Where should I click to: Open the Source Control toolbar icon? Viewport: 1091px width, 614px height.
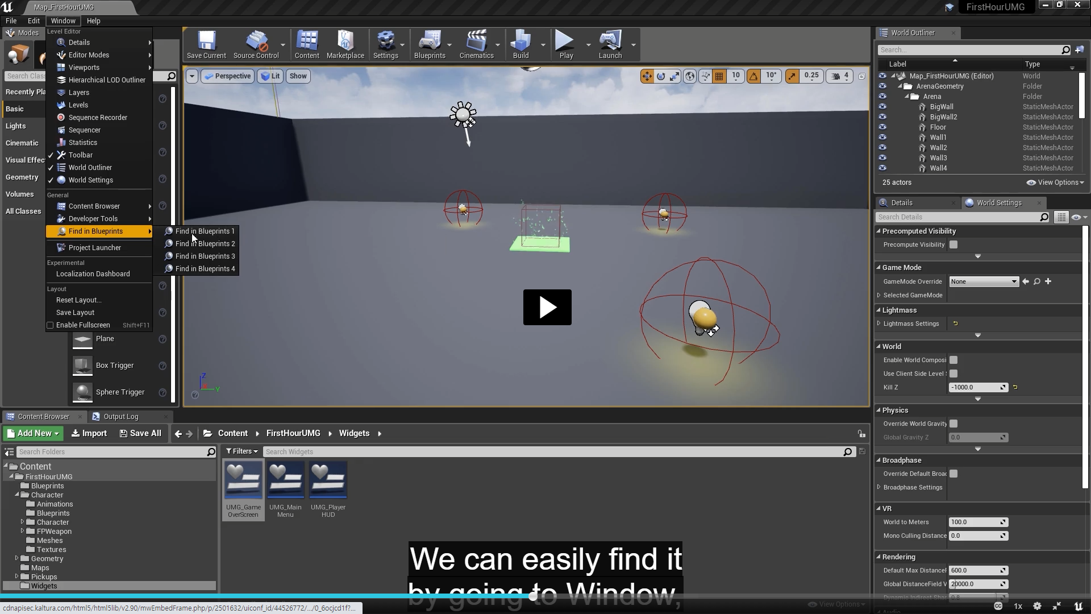(x=256, y=41)
